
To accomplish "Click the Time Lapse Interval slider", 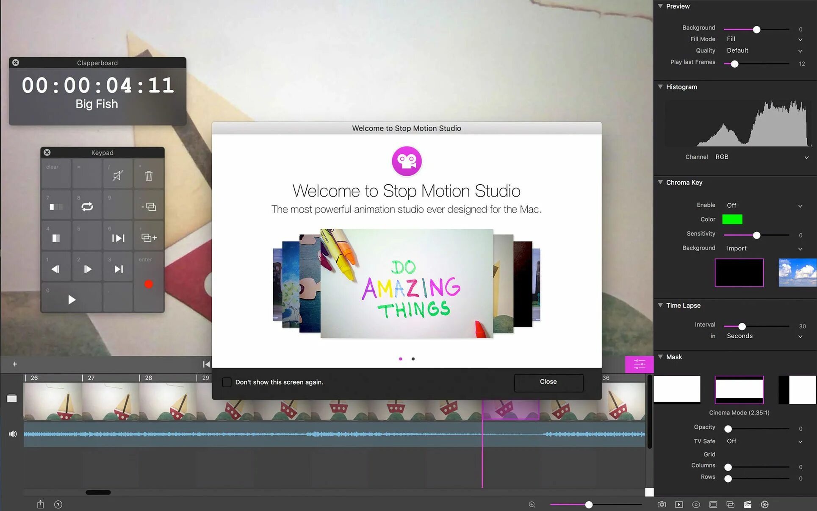I will click(x=756, y=326).
